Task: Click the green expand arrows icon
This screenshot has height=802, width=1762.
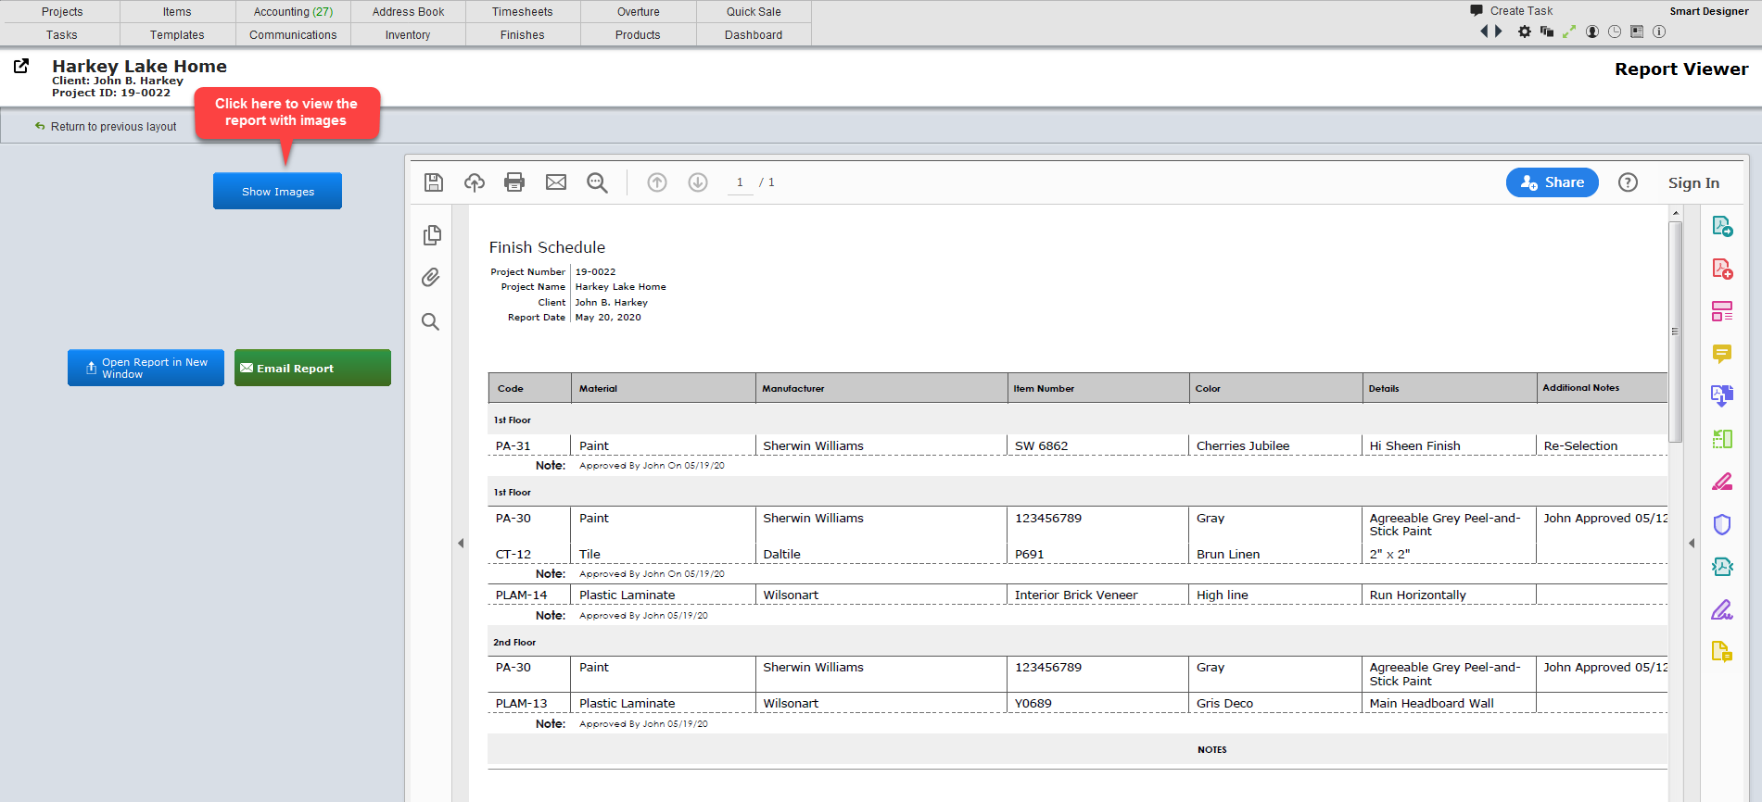Action: [1569, 31]
